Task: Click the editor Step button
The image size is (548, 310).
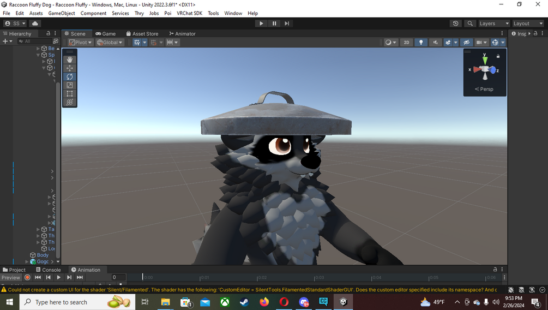Action: click(x=287, y=23)
